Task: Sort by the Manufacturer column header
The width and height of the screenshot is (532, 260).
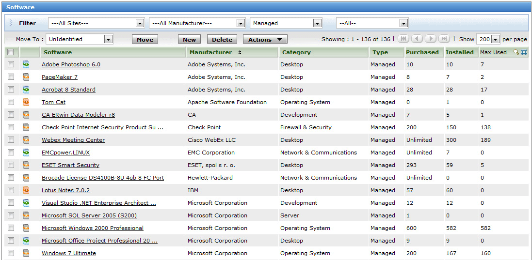Action: [x=232, y=52]
